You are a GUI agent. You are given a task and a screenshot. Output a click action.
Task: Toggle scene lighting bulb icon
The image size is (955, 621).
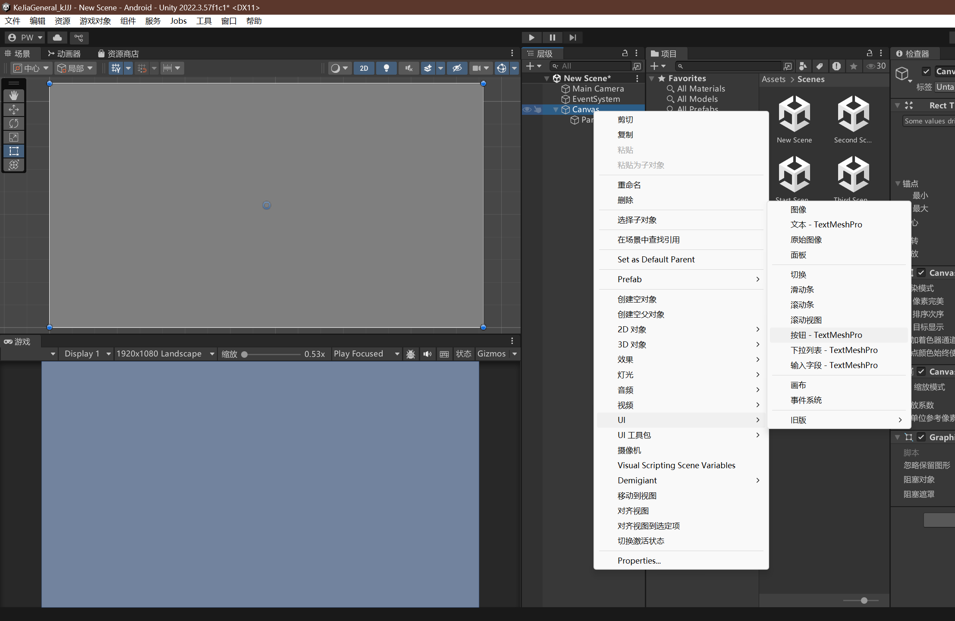[x=386, y=68]
